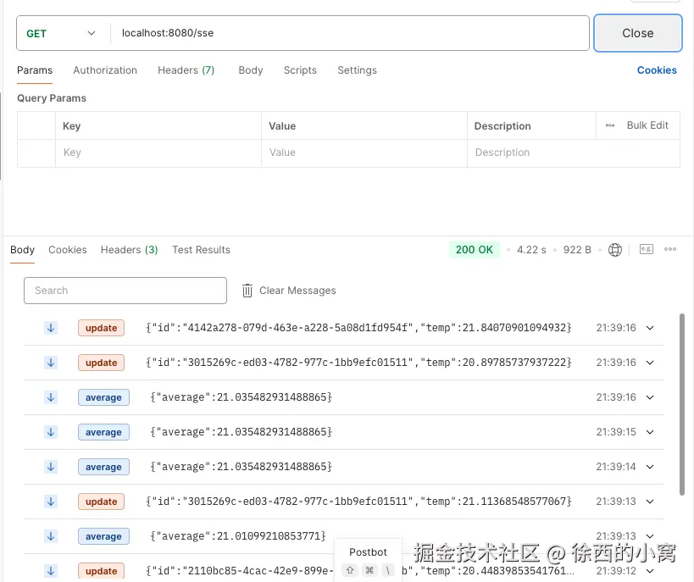
Task: Click the average badge on the 21:39:14 row
Action: (103, 467)
